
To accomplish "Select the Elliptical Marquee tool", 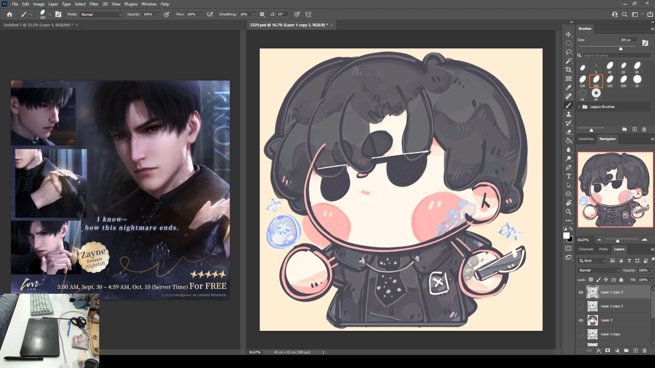I will [x=568, y=43].
